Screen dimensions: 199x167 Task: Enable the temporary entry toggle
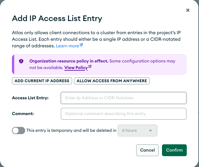[19, 131]
